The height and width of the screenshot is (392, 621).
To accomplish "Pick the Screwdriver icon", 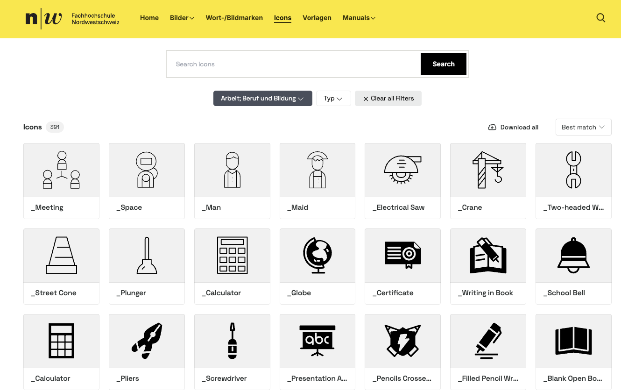I will point(232,341).
